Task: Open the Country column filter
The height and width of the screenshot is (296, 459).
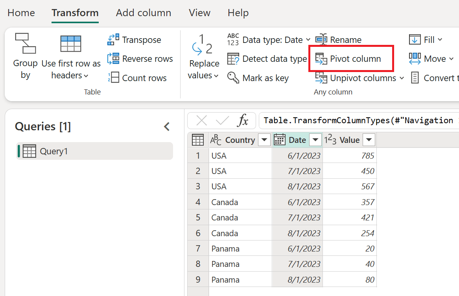Action: 264,140
